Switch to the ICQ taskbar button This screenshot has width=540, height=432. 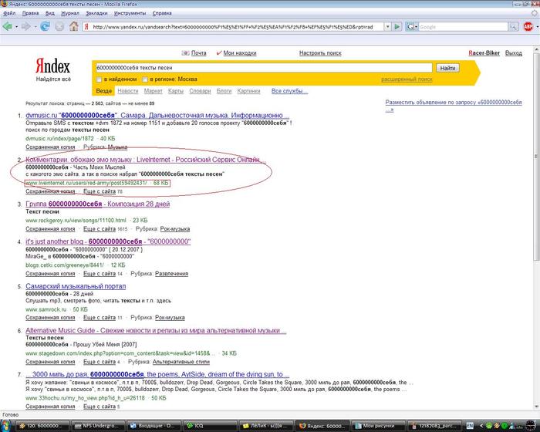pyautogui.click(x=209, y=426)
